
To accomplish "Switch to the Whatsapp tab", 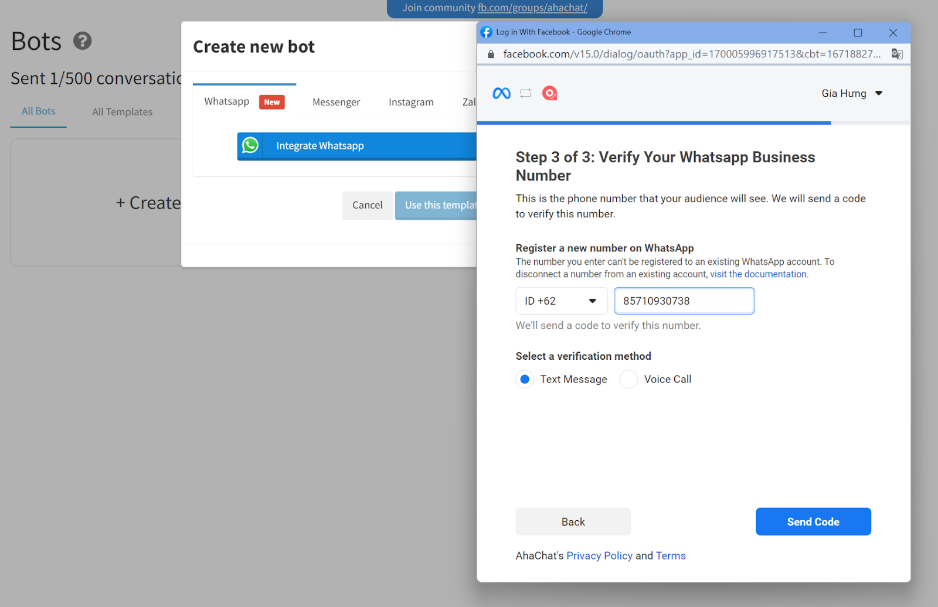I will tap(244, 101).
